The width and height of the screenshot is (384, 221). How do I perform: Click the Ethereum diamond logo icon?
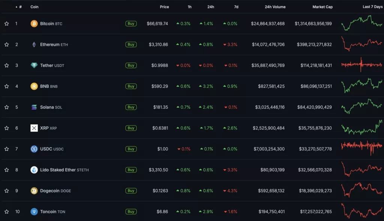click(x=34, y=45)
